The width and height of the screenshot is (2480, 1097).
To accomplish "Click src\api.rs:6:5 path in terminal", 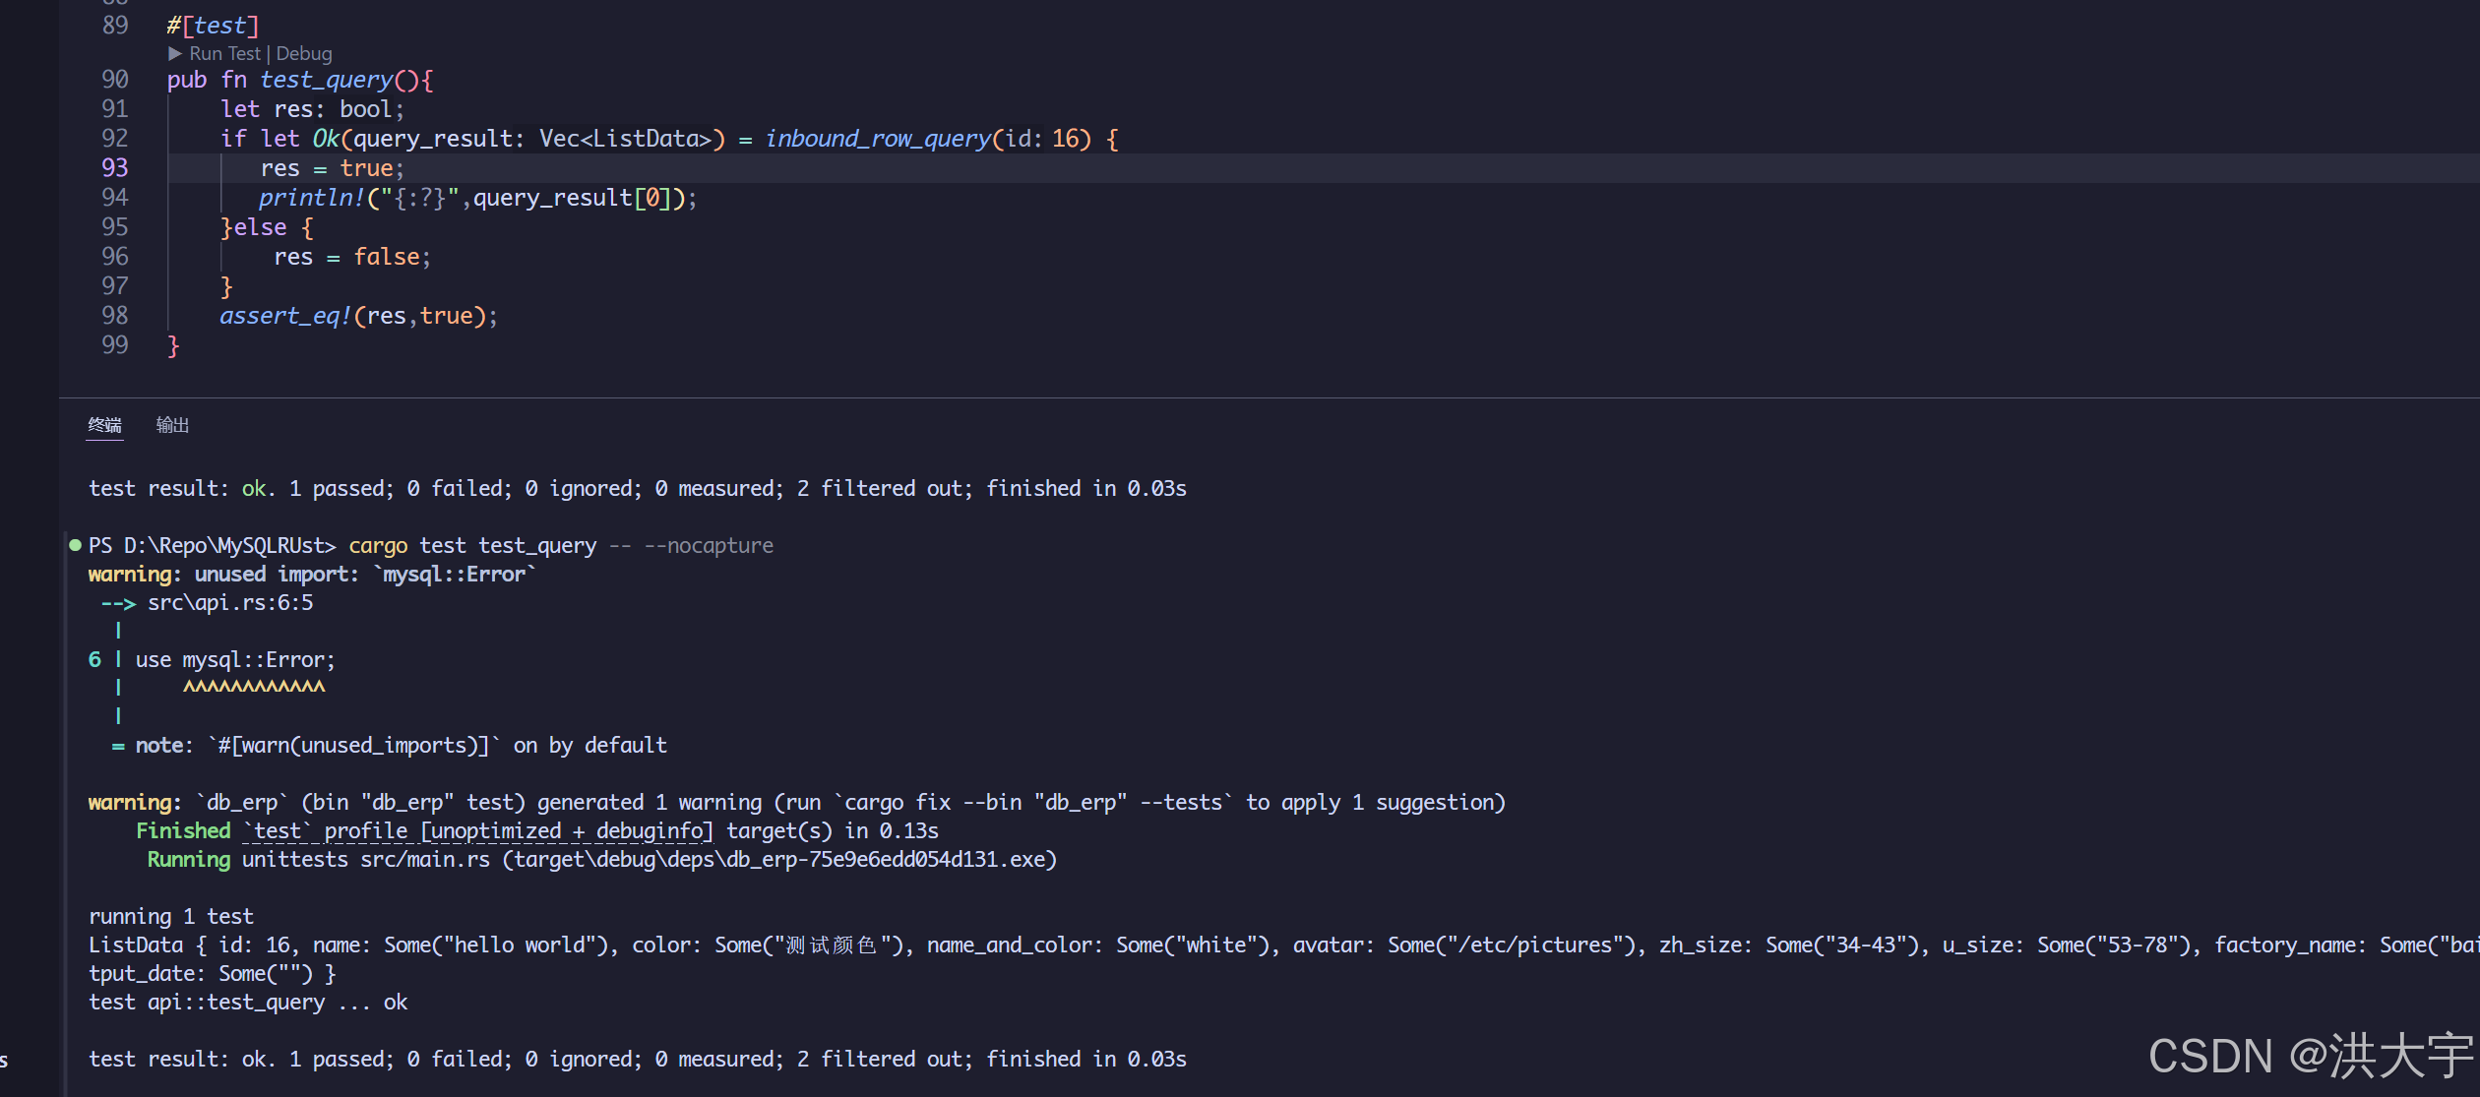I will click(230, 603).
